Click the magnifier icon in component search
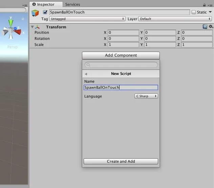 pyautogui.click(x=88, y=65)
